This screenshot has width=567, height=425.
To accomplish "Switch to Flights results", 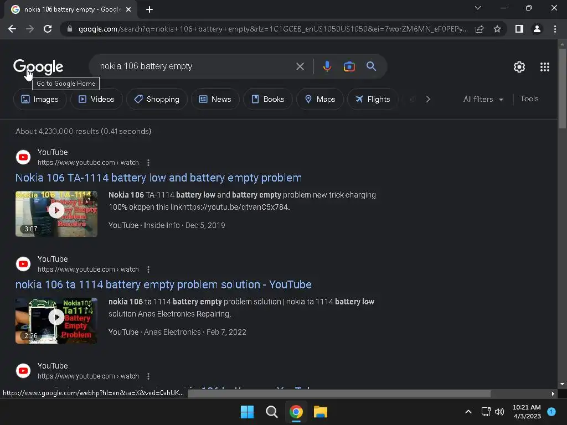I will (x=373, y=99).
